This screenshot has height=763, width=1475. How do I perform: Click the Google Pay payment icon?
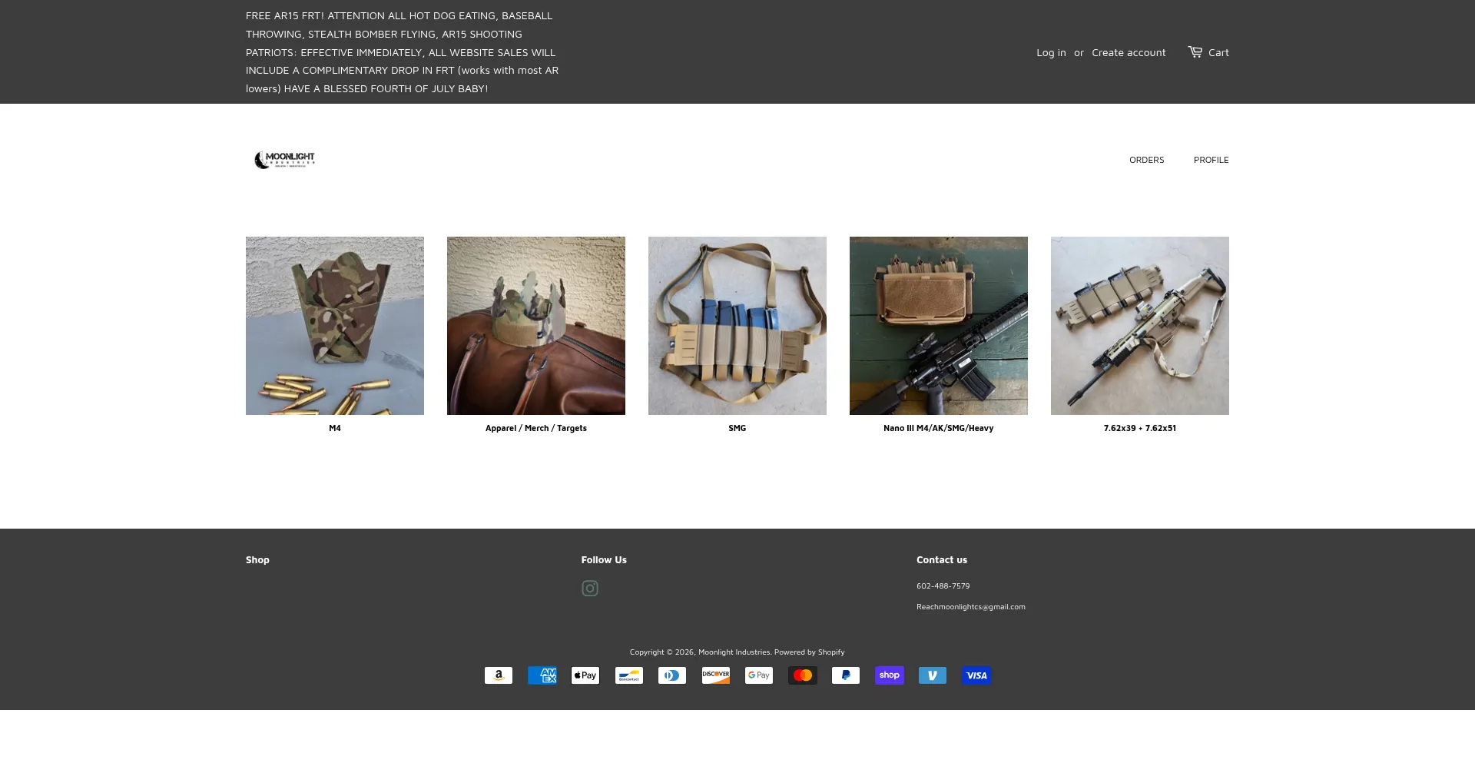pyautogui.click(x=759, y=675)
